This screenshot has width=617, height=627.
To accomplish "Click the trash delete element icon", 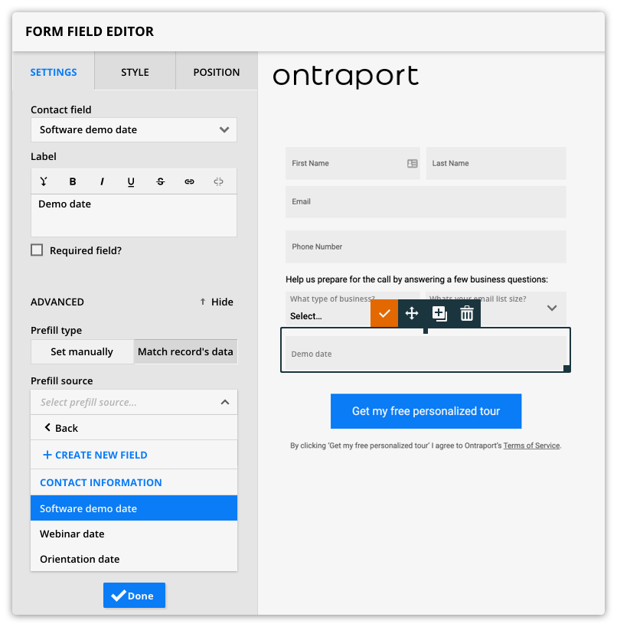I will [467, 313].
